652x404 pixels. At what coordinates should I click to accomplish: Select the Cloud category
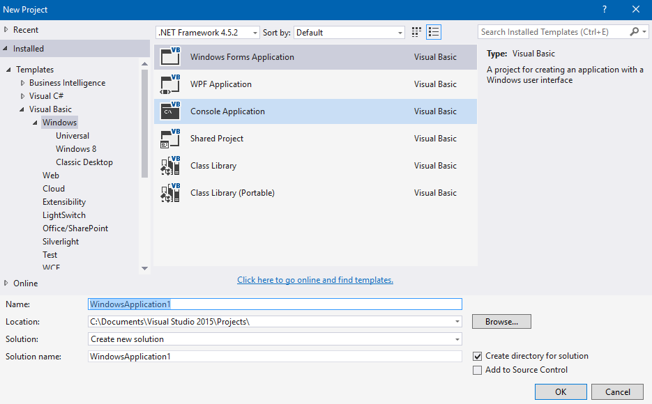point(54,189)
